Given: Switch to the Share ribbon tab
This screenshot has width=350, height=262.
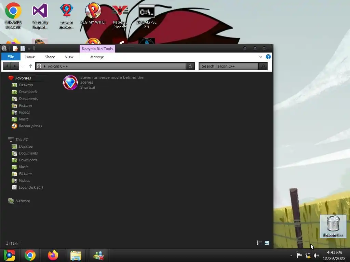Looking at the screenshot, I should pos(50,57).
